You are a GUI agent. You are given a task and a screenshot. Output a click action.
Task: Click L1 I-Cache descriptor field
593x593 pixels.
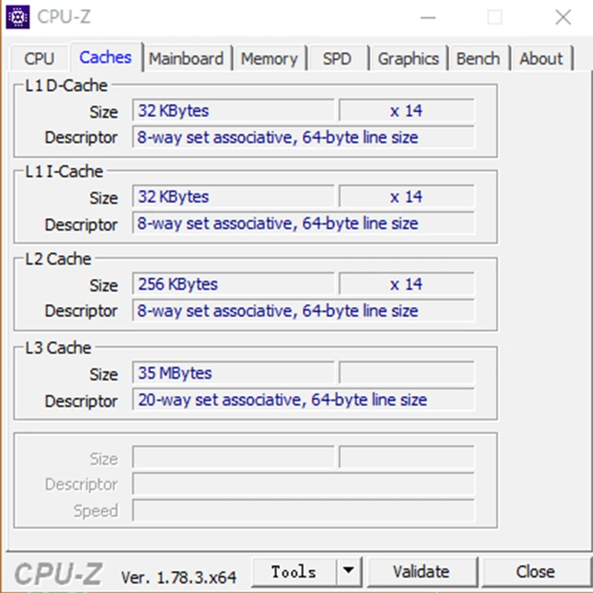[x=303, y=223]
